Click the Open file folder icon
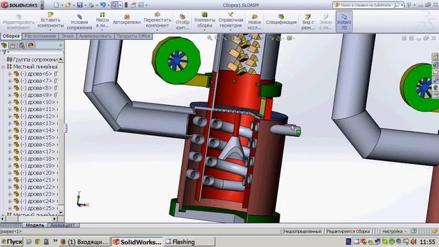 pyautogui.click(x=68, y=5)
